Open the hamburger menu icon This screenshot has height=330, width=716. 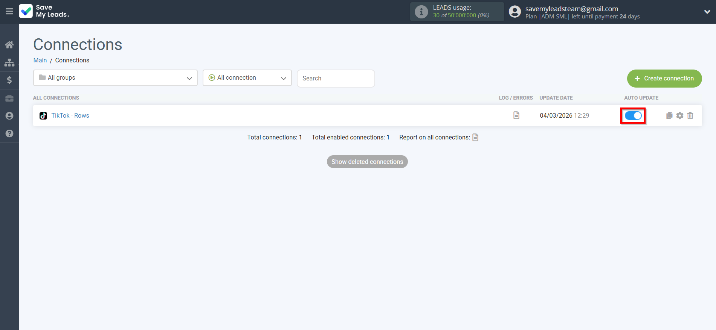[9, 12]
